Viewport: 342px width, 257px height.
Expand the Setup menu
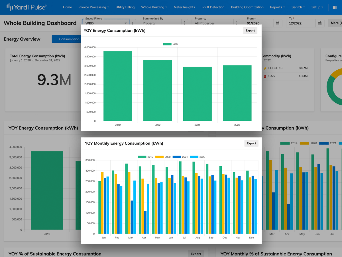point(317,7)
